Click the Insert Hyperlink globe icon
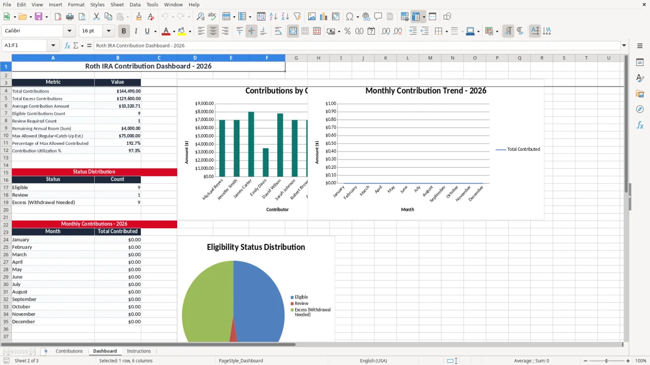 click(x=366, y=17)
